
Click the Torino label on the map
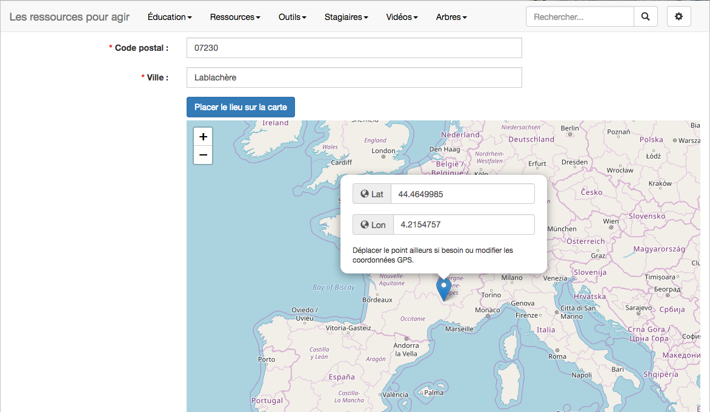491,295
